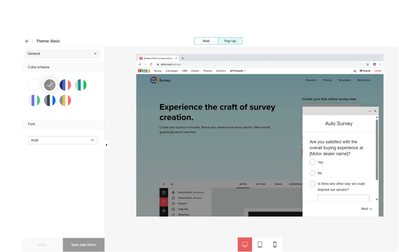Switch to the Web tab

[x=206, y=41]
